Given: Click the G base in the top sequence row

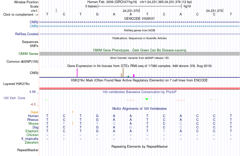Looking at the screenshot, I should coord(97,14).
